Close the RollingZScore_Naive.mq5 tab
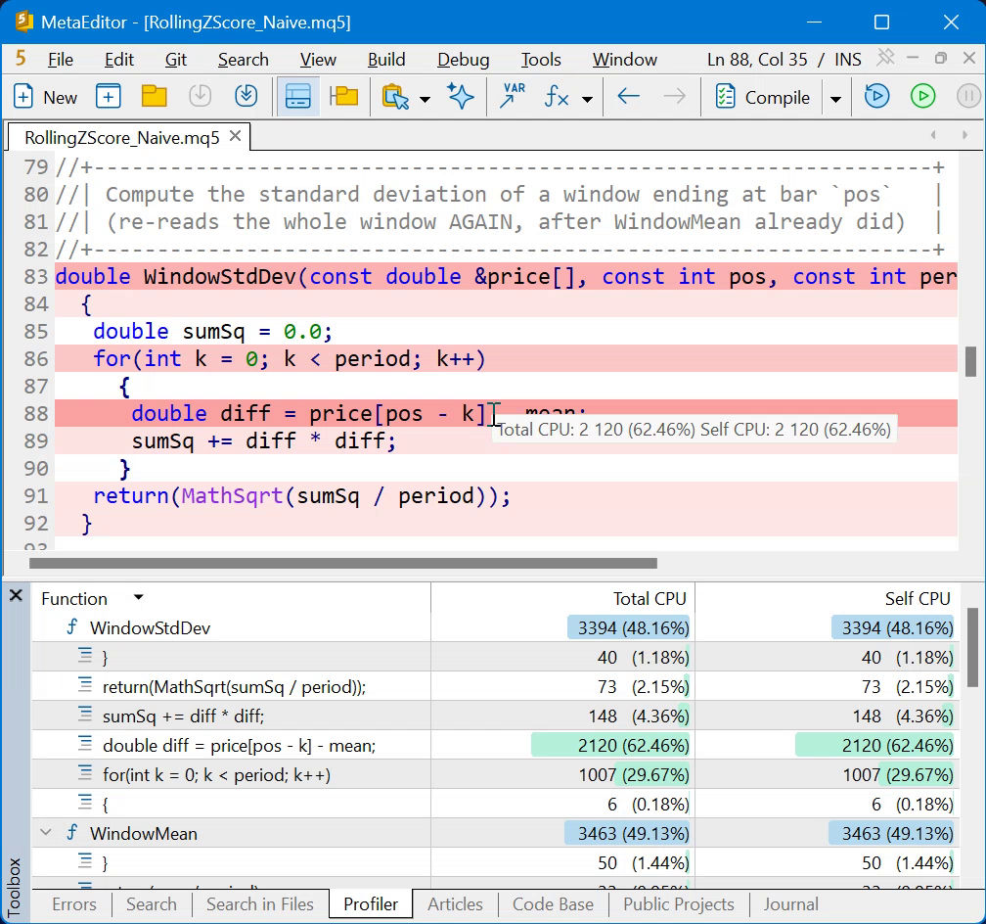This screenshot has height=924, width=986. tap(235, 136)
